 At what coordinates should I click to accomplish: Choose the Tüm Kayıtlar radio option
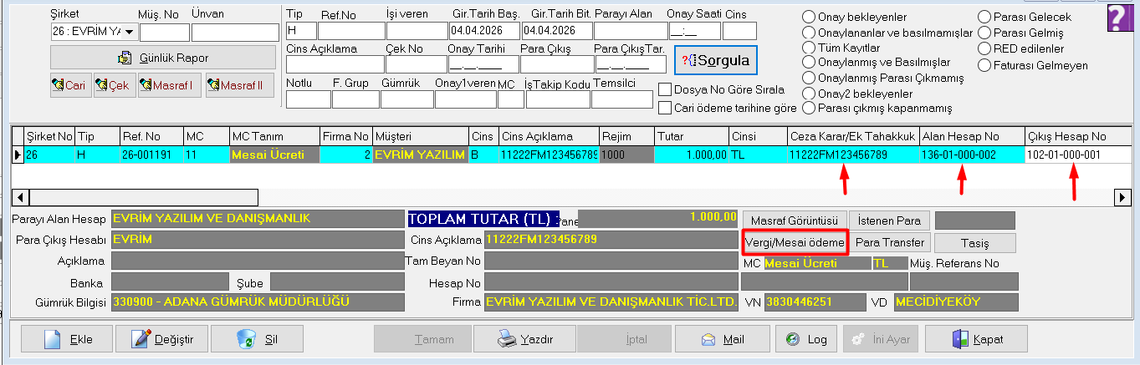click(809, 48)
